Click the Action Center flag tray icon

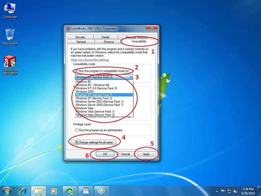(223, 191)
